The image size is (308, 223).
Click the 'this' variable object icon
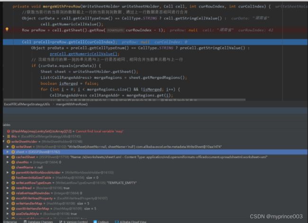click(9, 136)
